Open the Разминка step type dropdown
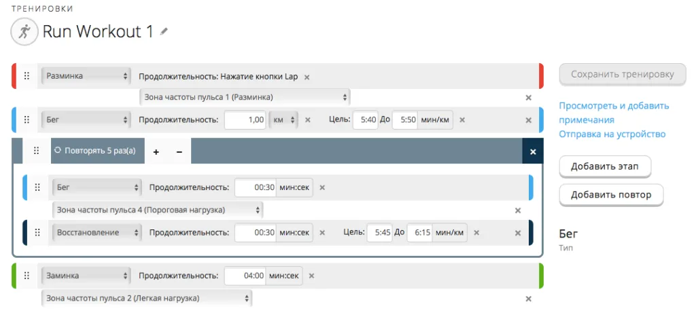 (x=86, y=76)
